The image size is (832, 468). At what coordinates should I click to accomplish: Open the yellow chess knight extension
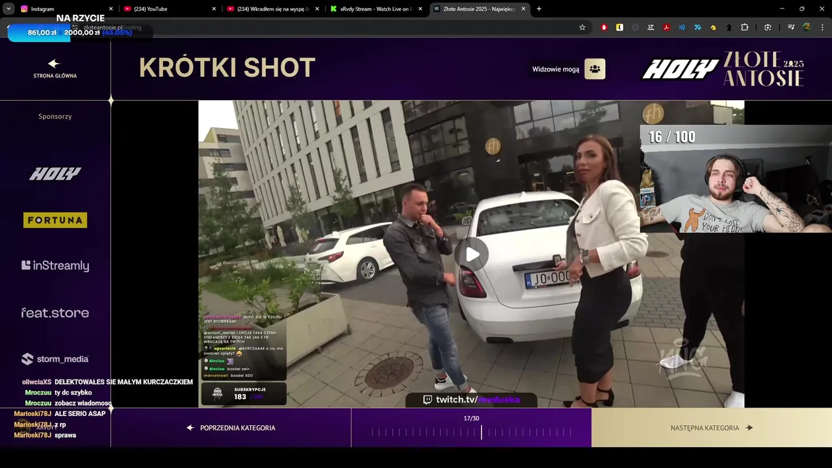pyautogui.click(x=713, y=27)
